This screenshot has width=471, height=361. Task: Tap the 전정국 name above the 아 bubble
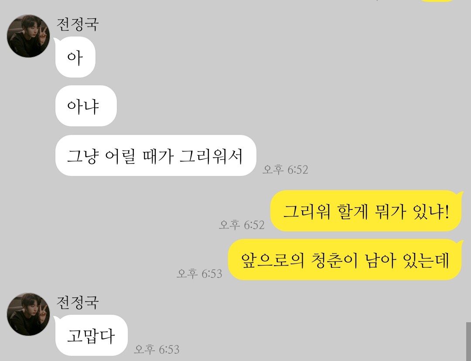78,24
